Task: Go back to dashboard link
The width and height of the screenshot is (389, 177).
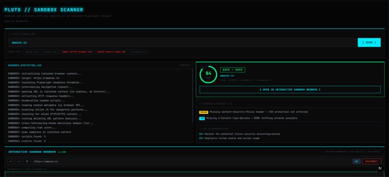Action: 16,21
